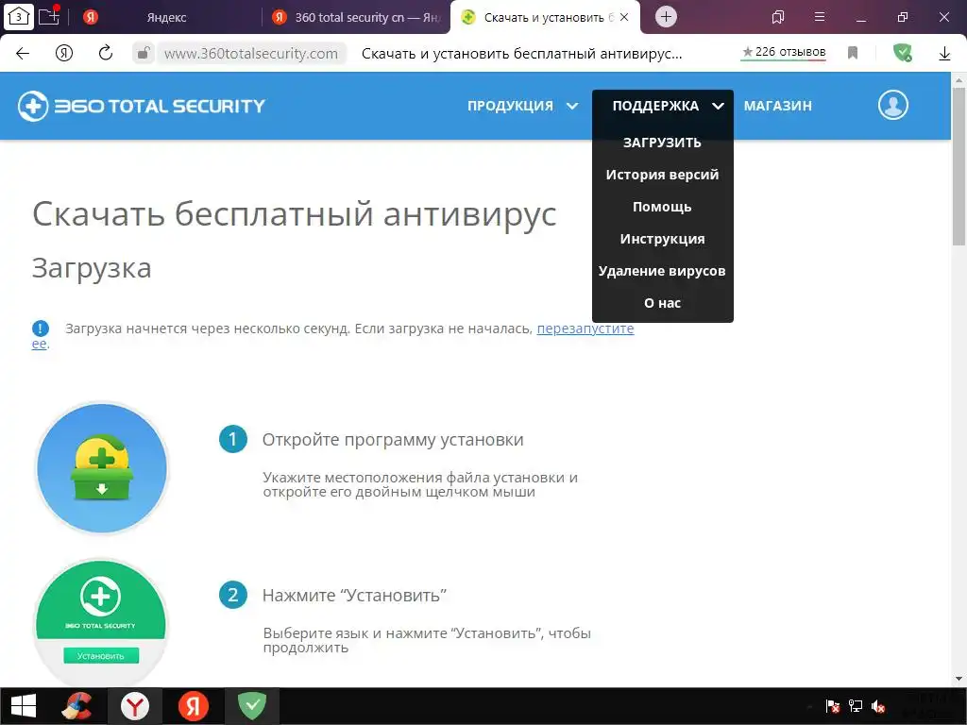Reload the page
967x725 pixels.
(106, 53)
